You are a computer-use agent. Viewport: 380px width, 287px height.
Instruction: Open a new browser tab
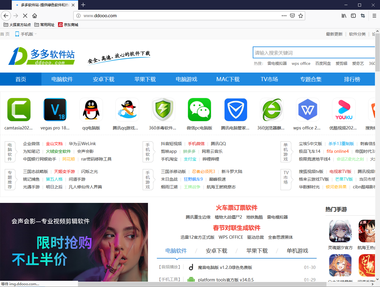83,5
